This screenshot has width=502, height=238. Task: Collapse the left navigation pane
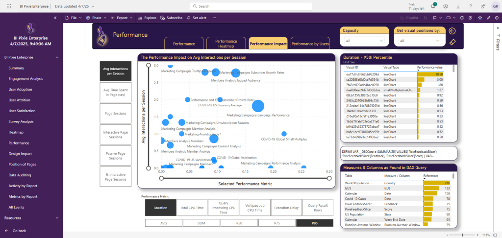click(55, 18)
